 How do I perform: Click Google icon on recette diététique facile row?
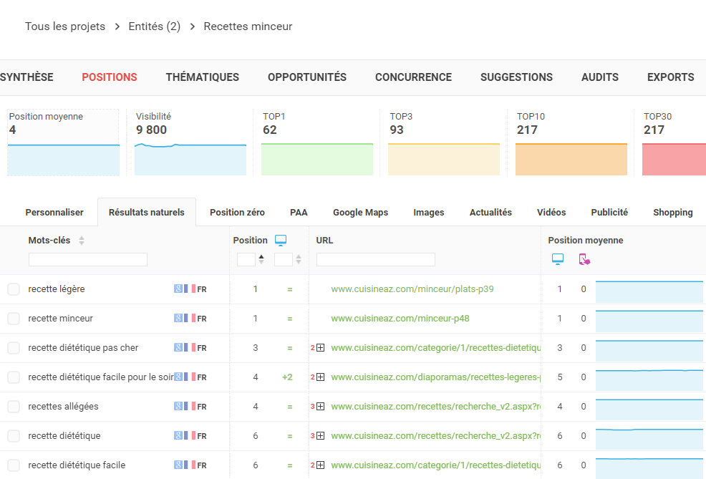coord(178,465)
